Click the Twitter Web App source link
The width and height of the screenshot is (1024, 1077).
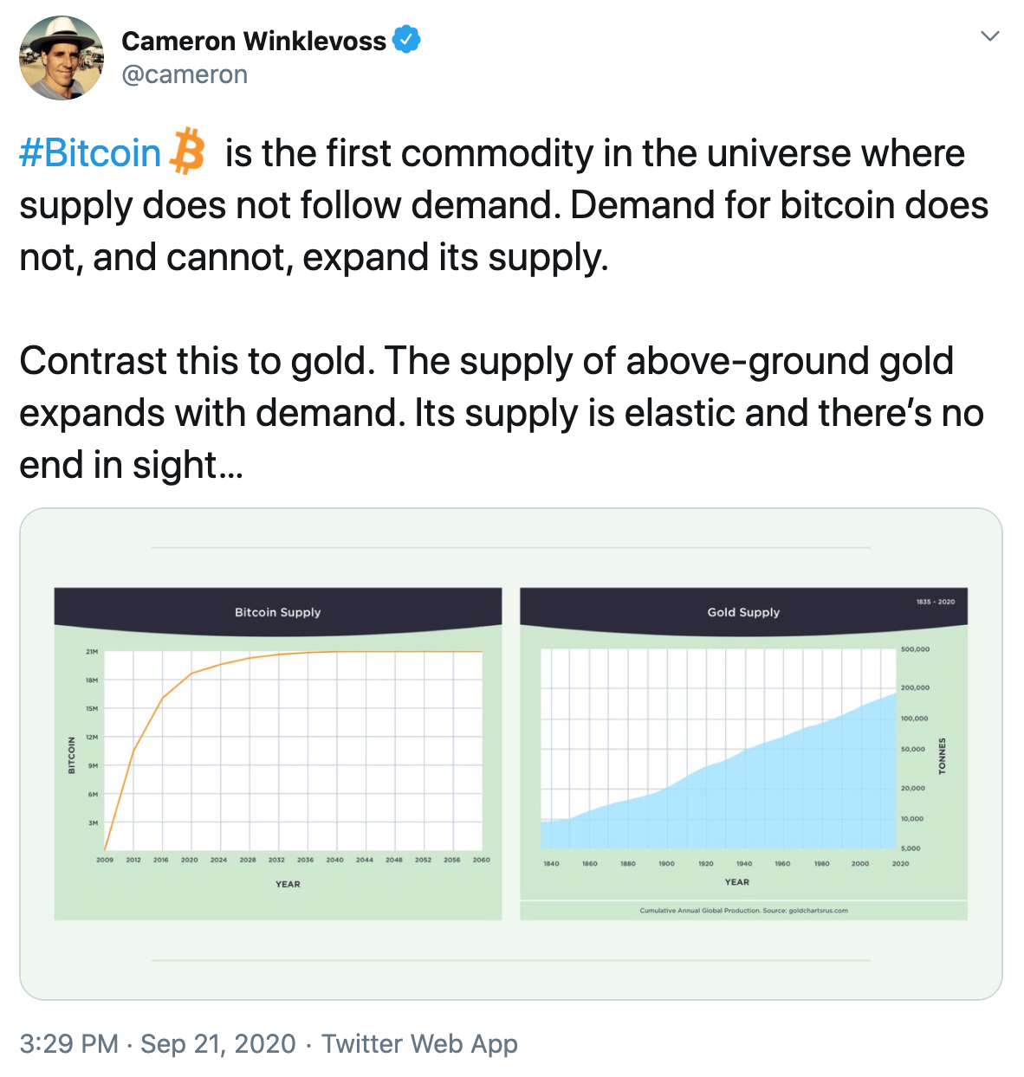point(419,1044)
